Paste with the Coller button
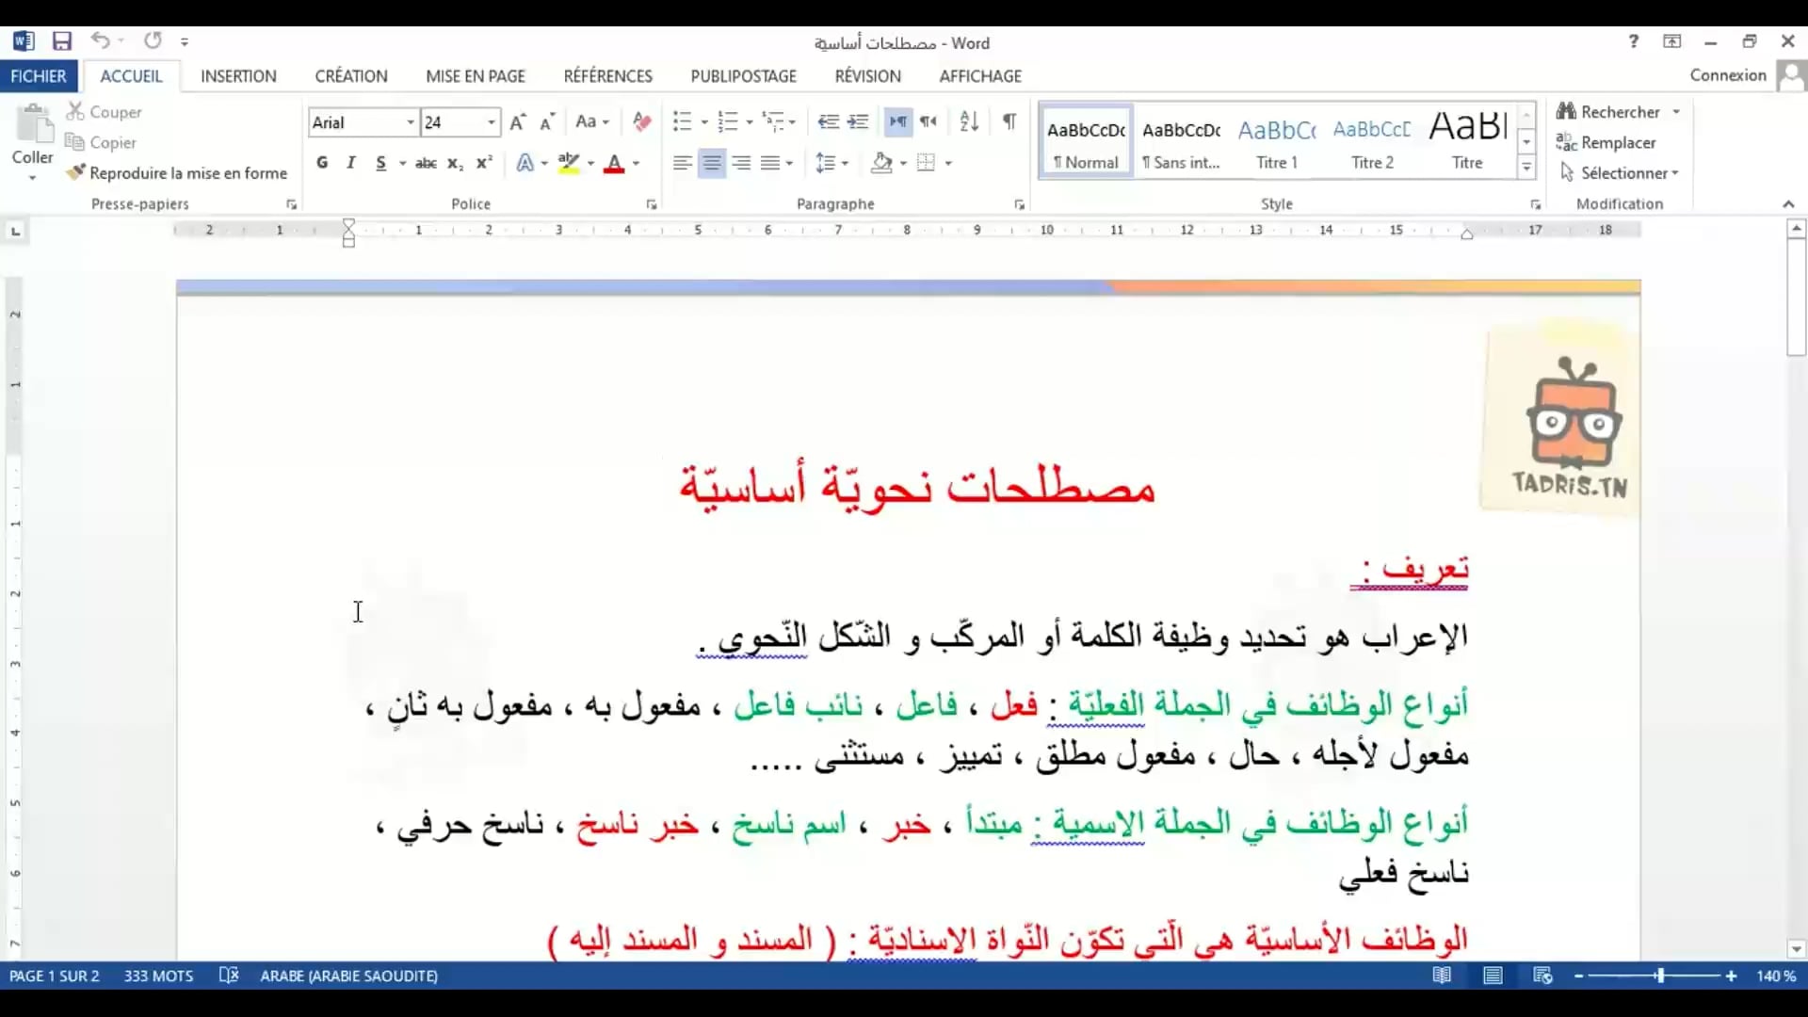The height and width of the screenshot is (1017, 1808). [x=33, y=141]
